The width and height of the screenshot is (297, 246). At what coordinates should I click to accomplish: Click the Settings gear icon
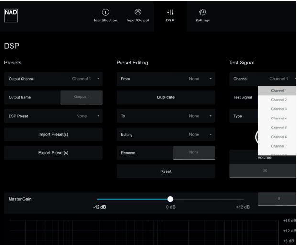[201, 12]
